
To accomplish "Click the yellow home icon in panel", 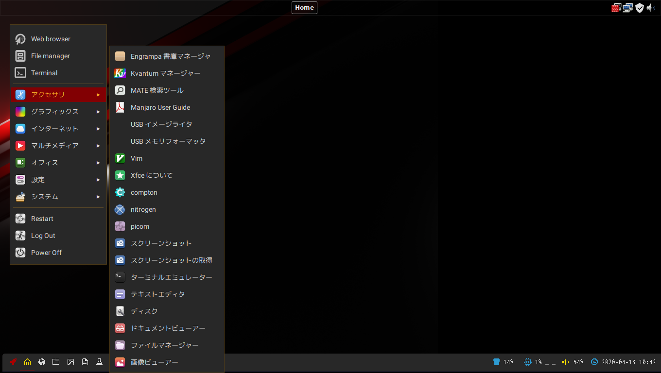I will (27, 362).
